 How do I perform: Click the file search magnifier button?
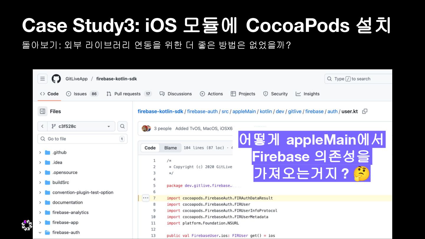point(122,126)
